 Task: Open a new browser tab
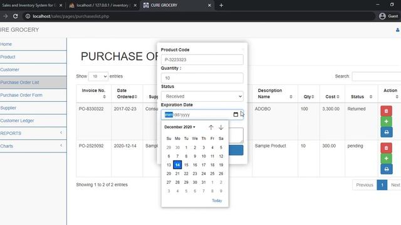[x=221, y=5]
